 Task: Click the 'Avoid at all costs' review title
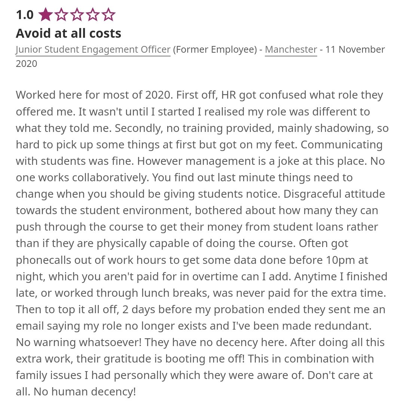pyautogui.click(x=68, y=33)
